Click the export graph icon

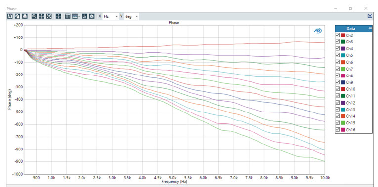coord(17,16)
